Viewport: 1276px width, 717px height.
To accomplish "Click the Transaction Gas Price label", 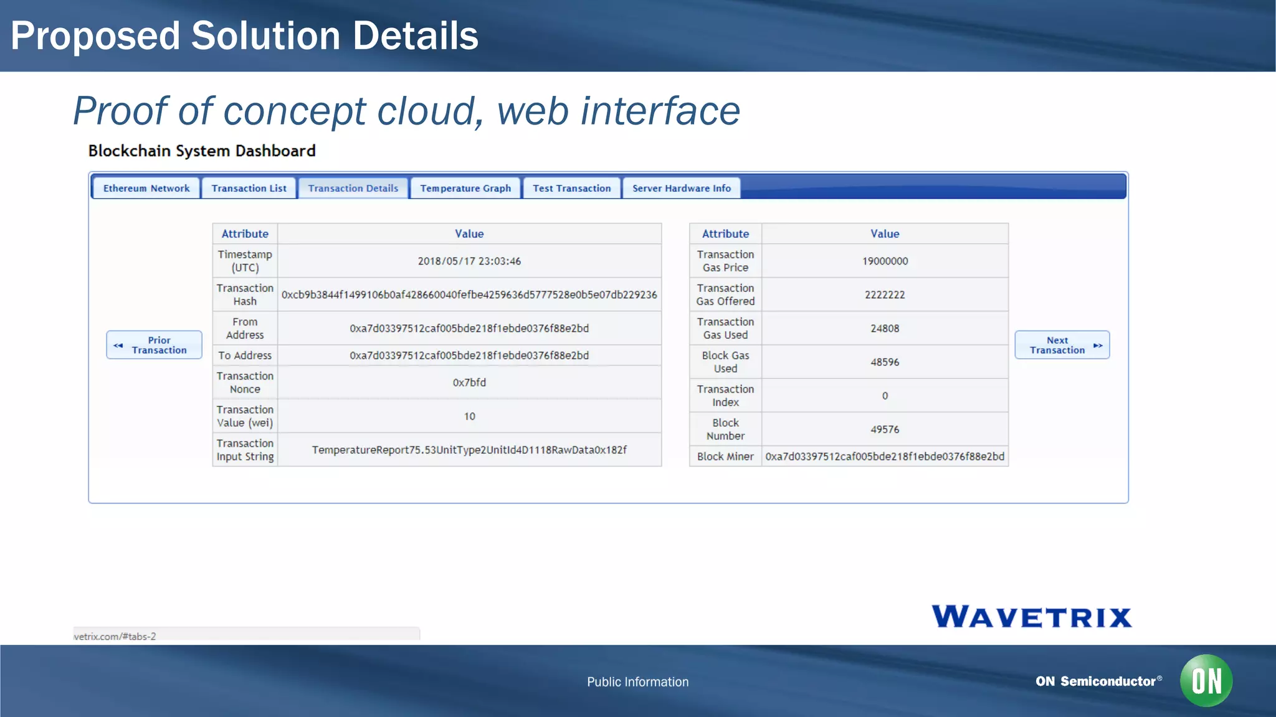I will 725,261.
